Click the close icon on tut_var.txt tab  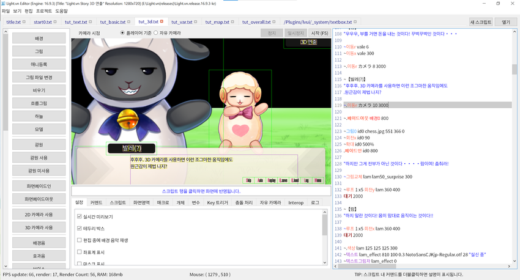point(196,22)
